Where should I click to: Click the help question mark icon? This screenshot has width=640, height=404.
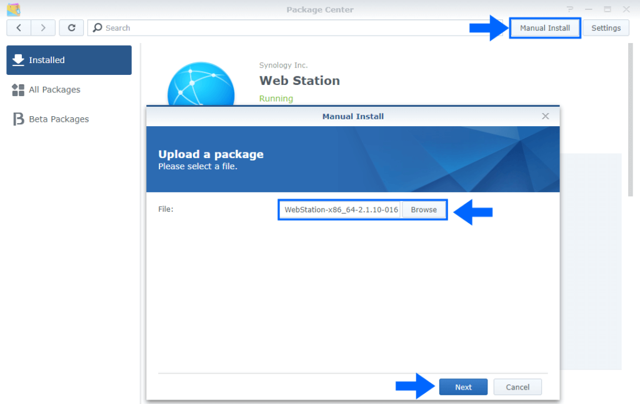[569, 9]
